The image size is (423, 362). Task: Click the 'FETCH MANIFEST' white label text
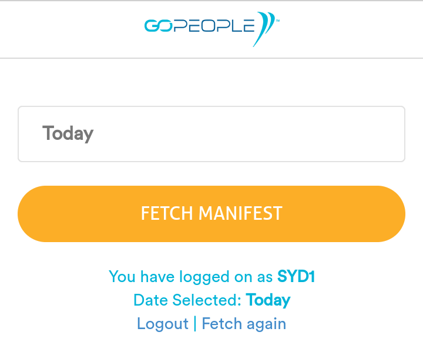pos(211,213)
